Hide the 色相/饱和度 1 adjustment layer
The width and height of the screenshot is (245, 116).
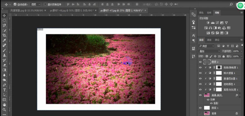[200, 67]
